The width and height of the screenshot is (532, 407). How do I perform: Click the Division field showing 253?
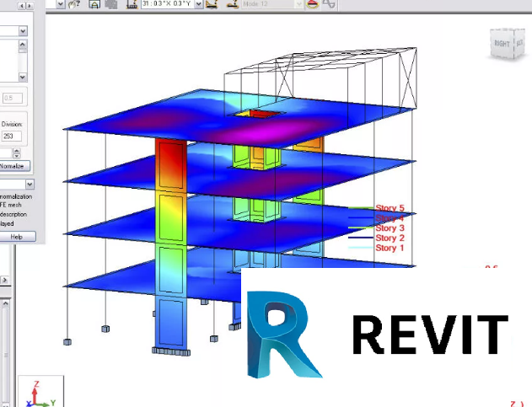click(x=12, y=136)
